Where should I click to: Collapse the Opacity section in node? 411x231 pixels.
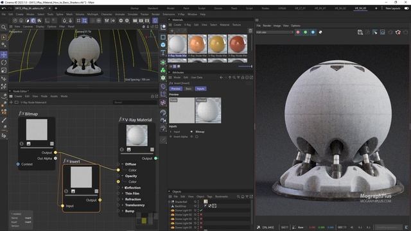123,176
